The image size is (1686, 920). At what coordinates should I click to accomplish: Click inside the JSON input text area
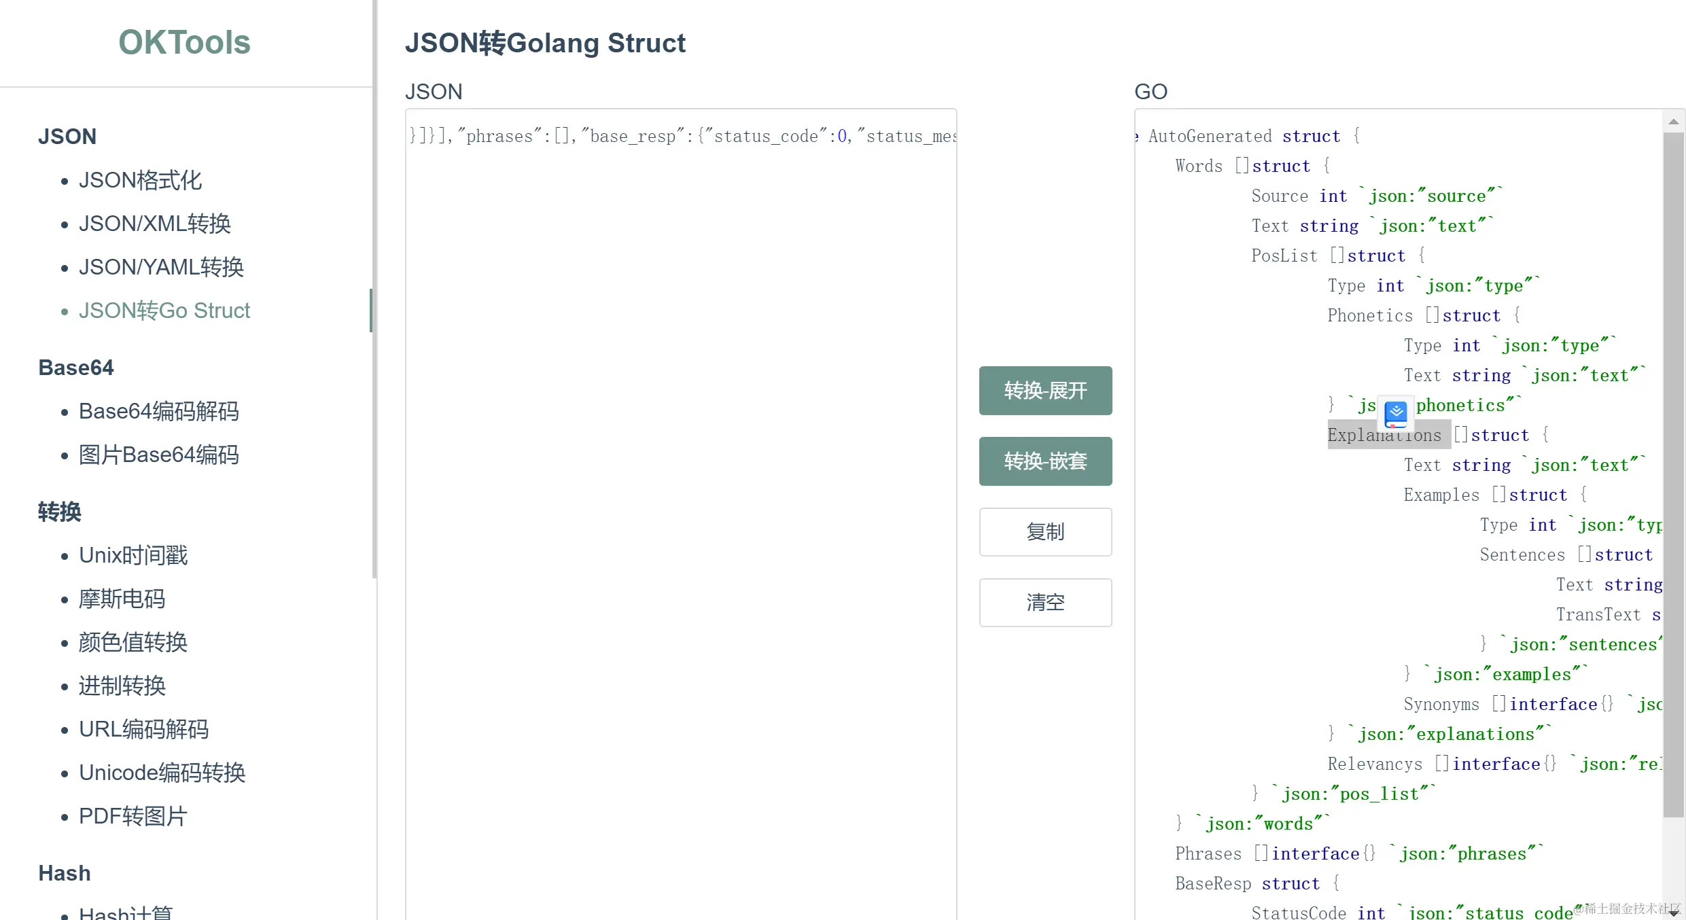coord(681,476)
